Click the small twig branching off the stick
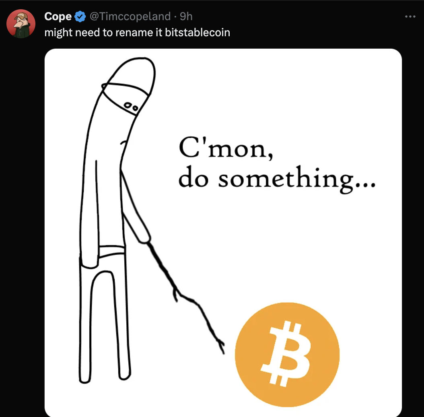The height and width of the screenshot is (417, 424). pyautogui.click(x=175, y=296)
